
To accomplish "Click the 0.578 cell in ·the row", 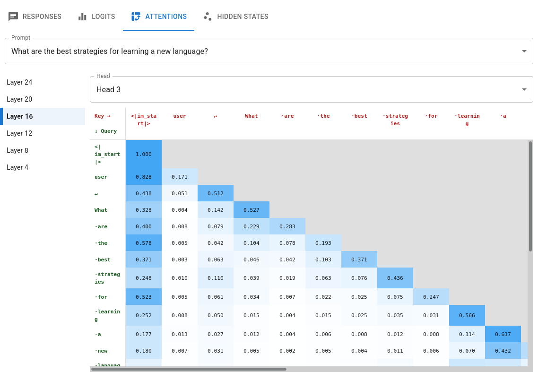I will 143,243.
